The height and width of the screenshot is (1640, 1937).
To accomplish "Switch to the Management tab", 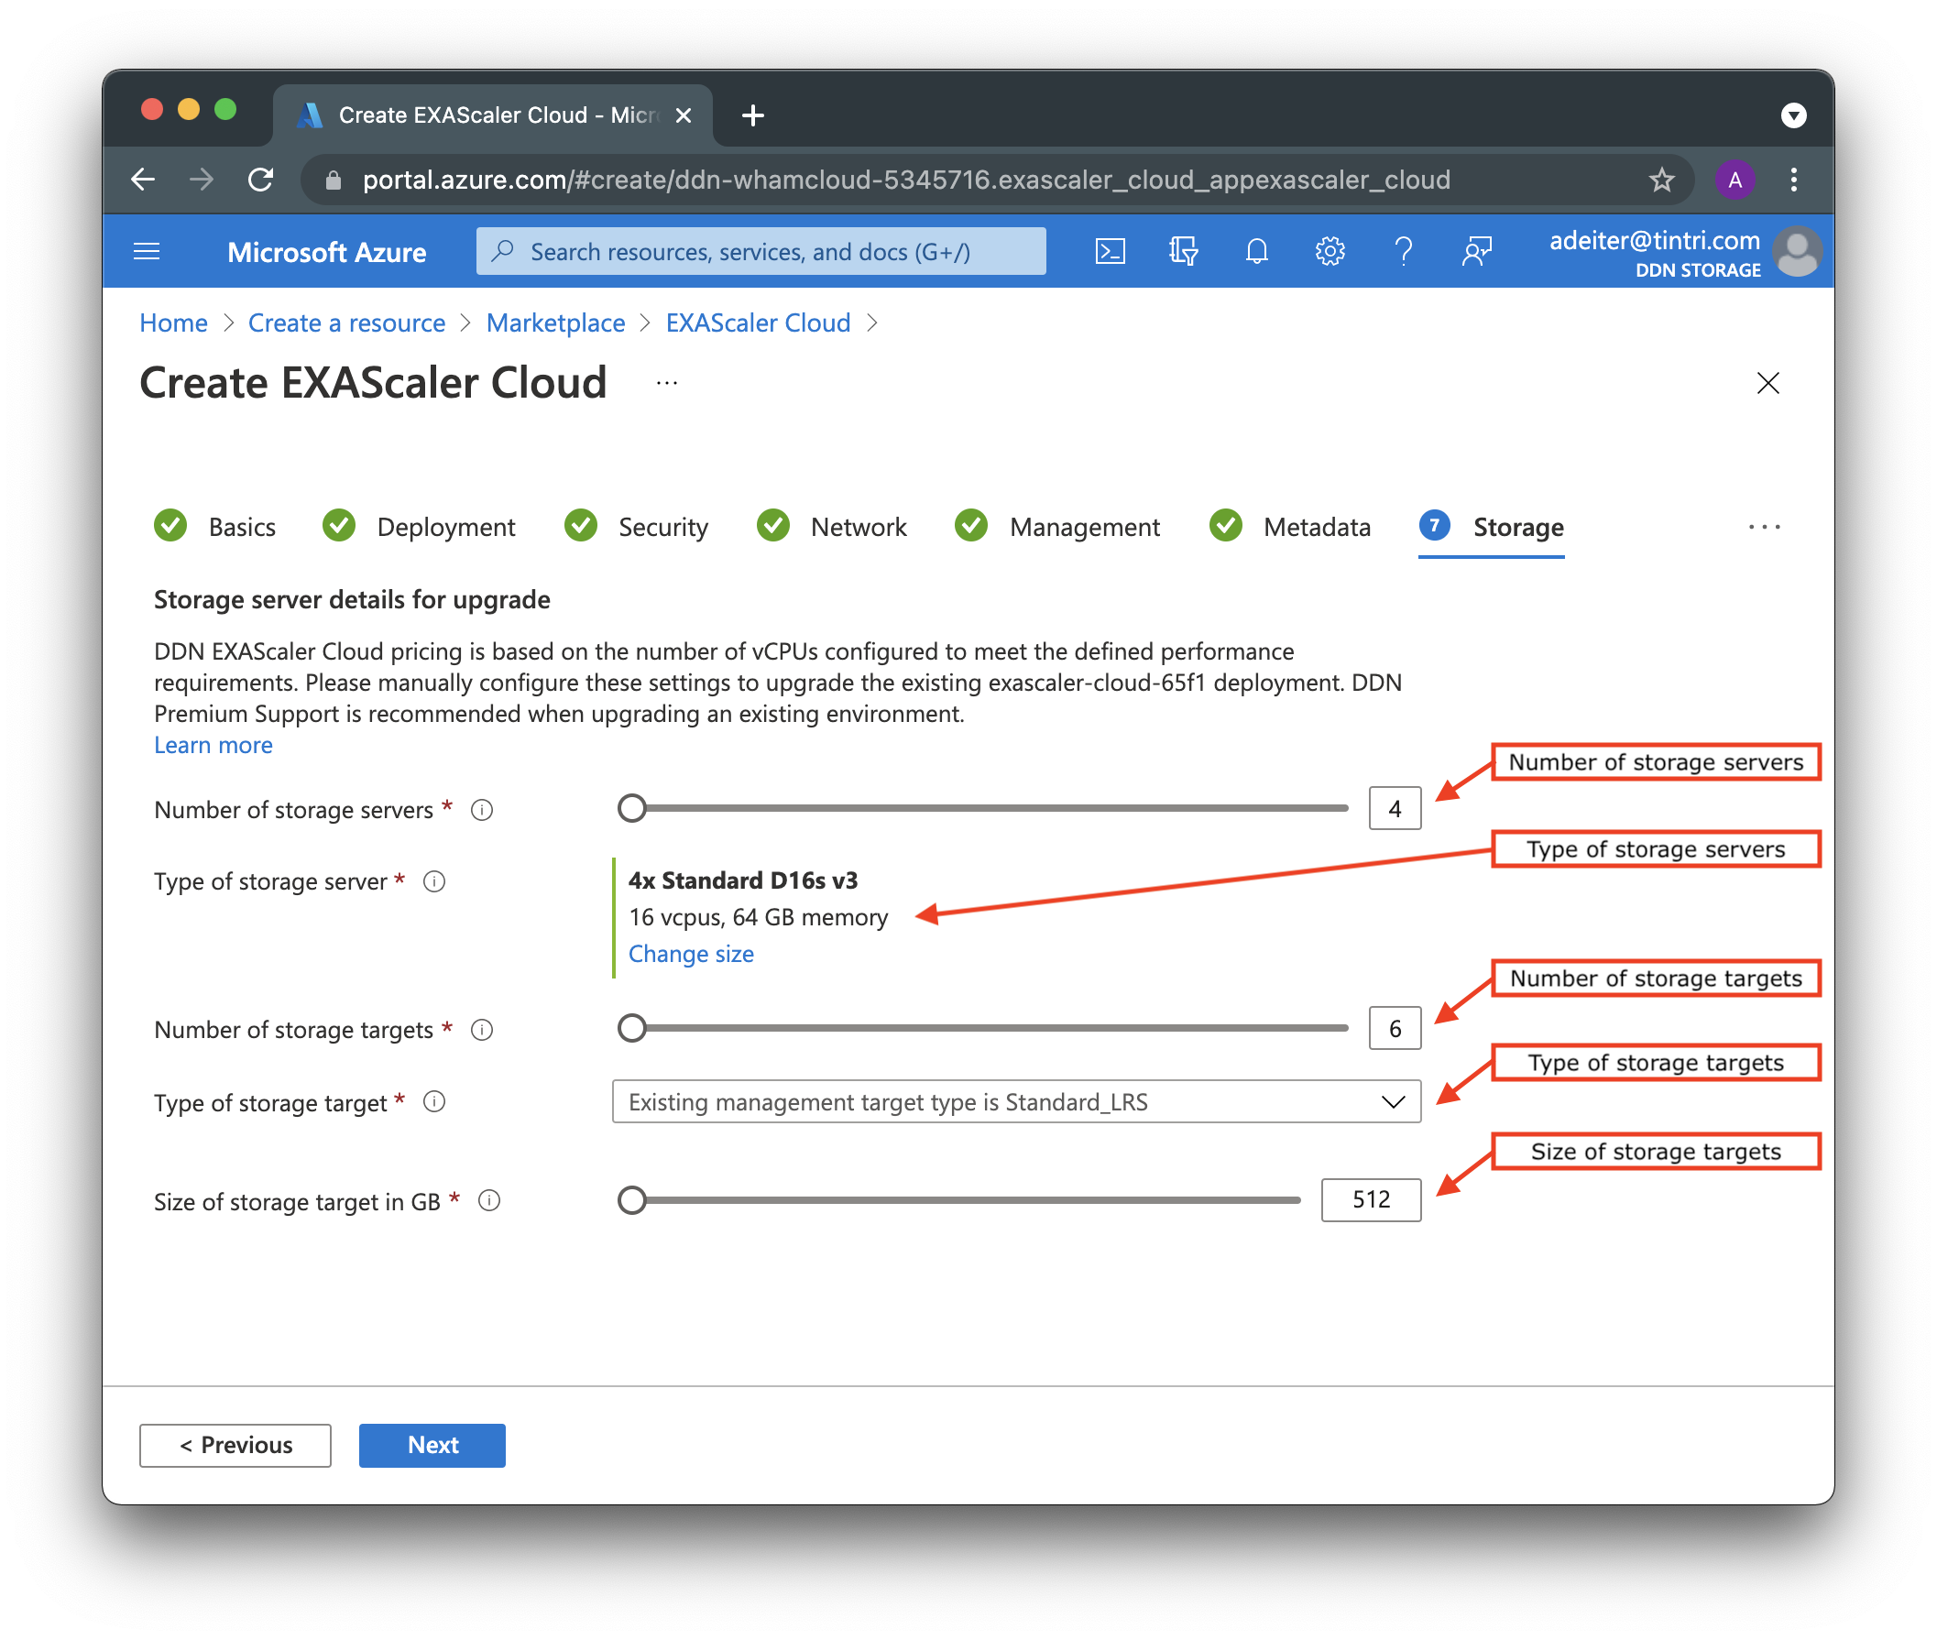I will 1057,527.
